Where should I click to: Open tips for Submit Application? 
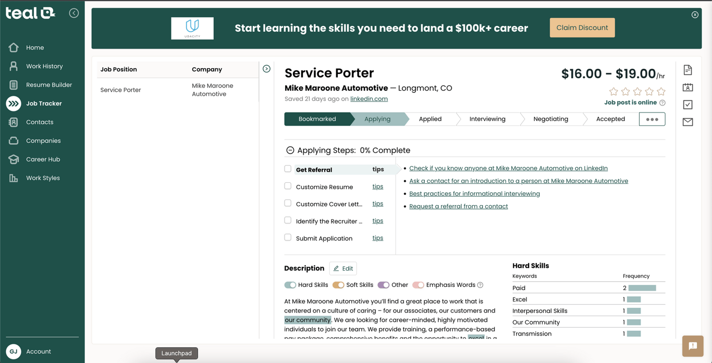pos(378,238)
